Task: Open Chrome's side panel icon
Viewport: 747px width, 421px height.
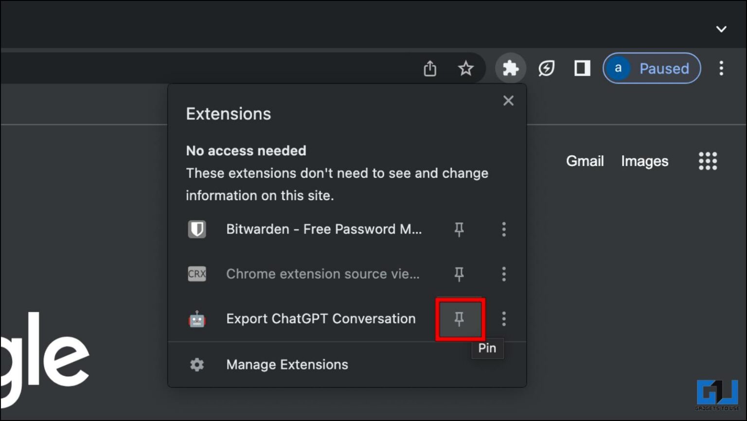Action: (582, 68)
